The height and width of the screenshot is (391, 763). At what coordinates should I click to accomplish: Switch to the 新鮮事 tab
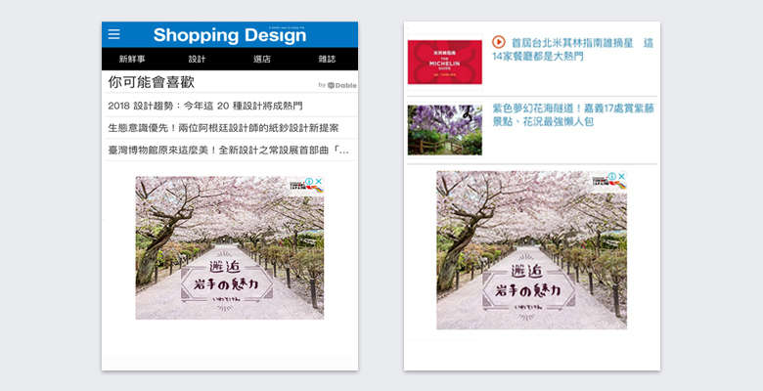(x=132, y=60)
